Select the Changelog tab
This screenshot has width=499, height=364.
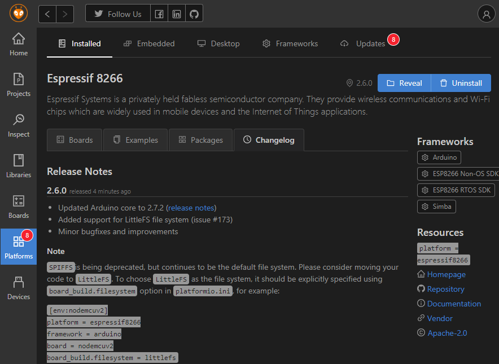point(269,140)
